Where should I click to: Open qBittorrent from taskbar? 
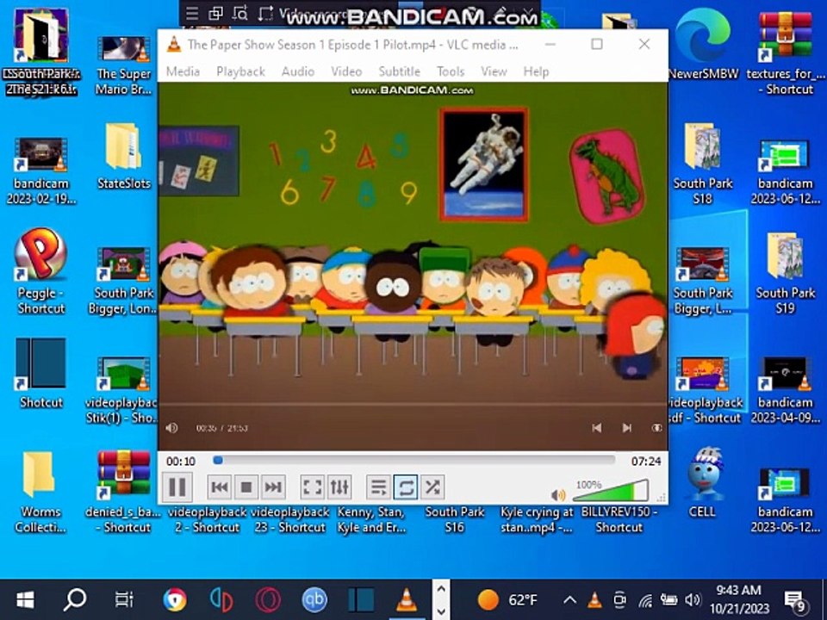(314, 599)
